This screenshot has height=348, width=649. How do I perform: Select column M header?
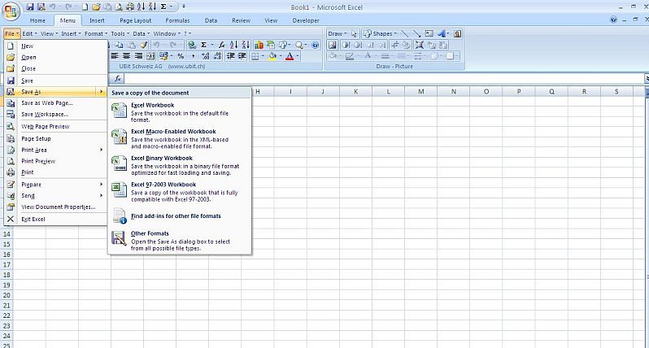[x=420, y=91]
